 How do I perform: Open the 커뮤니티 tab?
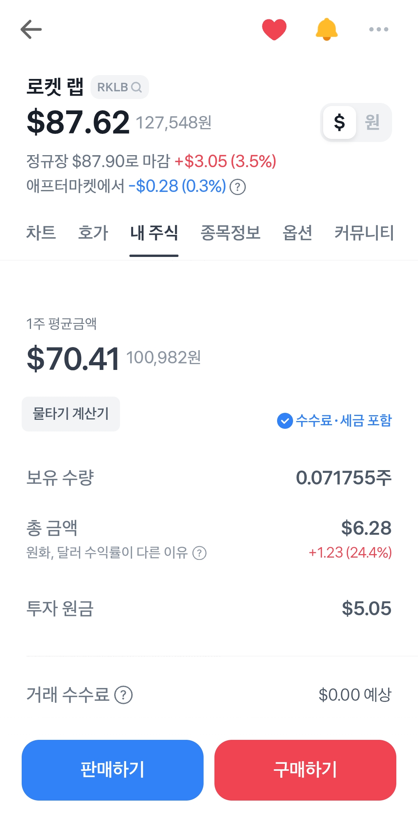pos(364,233)
